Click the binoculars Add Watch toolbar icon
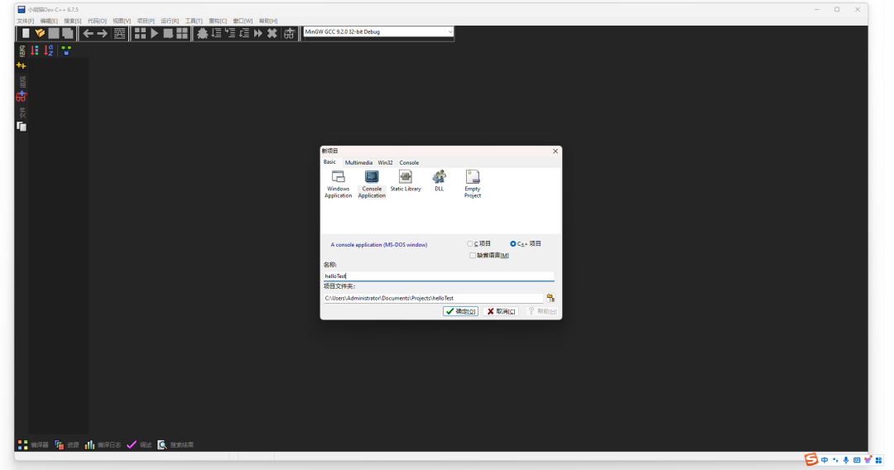 click(x=289, y=34)
